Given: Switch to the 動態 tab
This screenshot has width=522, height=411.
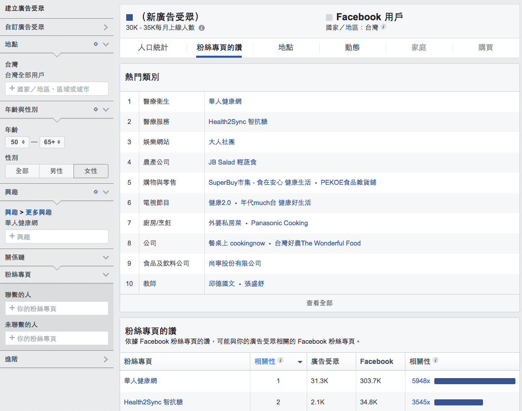Looking at the screenshot, I should 352,48.
